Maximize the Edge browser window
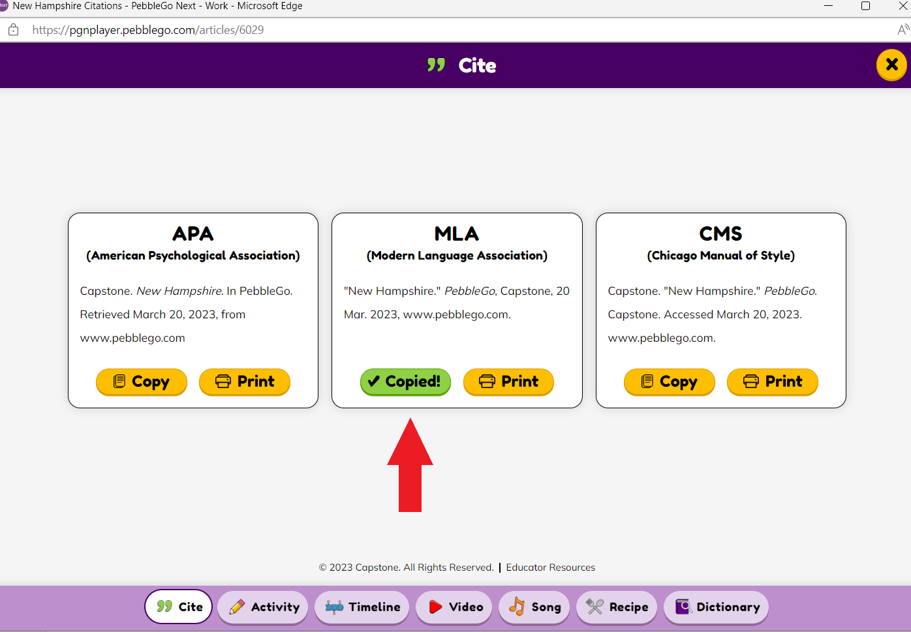This screenshot has height=632, width=911. tap(865, 6)
